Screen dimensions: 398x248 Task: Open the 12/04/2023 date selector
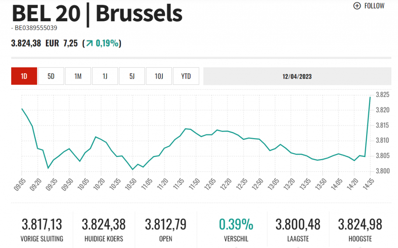coord(297,76)
